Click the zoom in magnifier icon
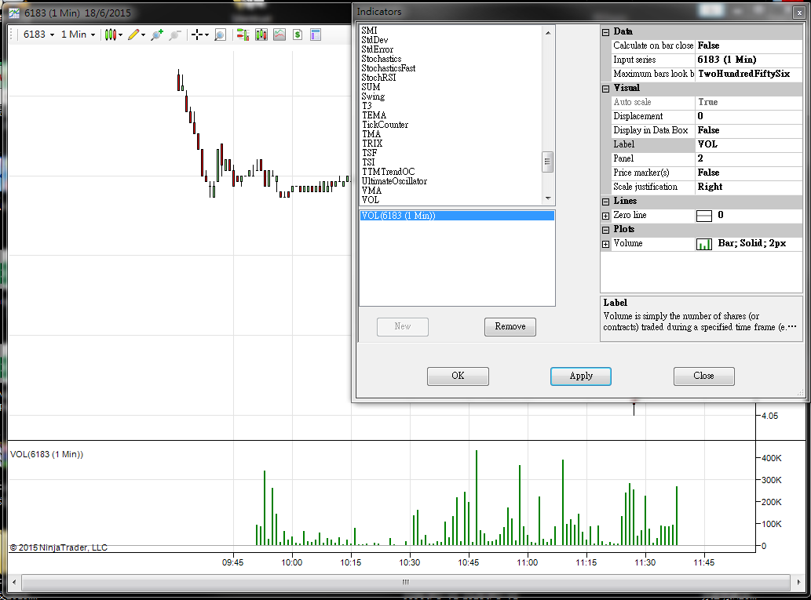The image size is (811, 600). [157, 35]
